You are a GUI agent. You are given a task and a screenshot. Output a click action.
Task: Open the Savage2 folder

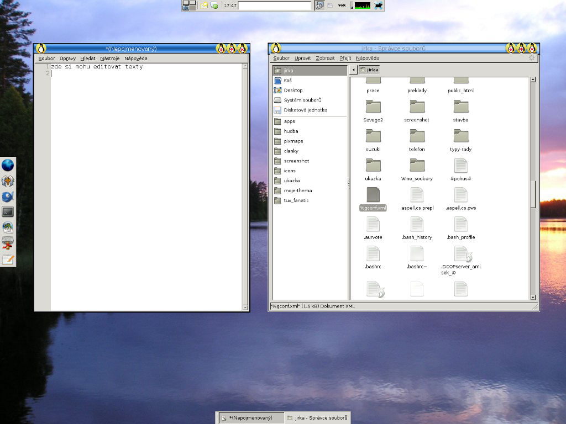click(x=373, y=107)
